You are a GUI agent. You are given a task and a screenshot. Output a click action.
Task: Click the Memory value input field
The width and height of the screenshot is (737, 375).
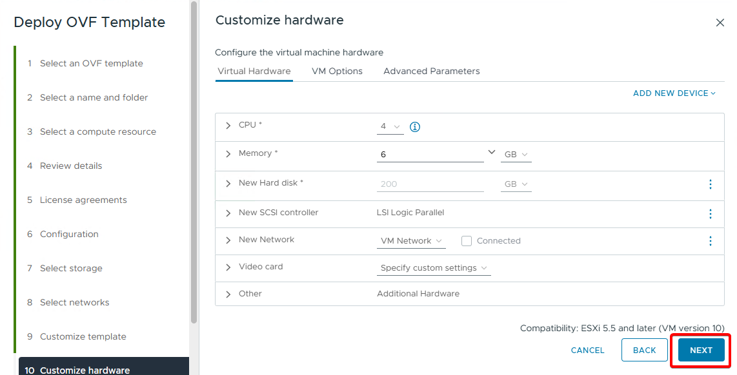[x=429, y=155]
